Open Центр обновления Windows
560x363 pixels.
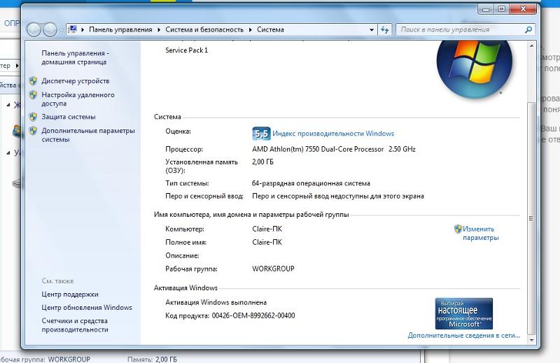pyautogui.click(x=87, y=307)
